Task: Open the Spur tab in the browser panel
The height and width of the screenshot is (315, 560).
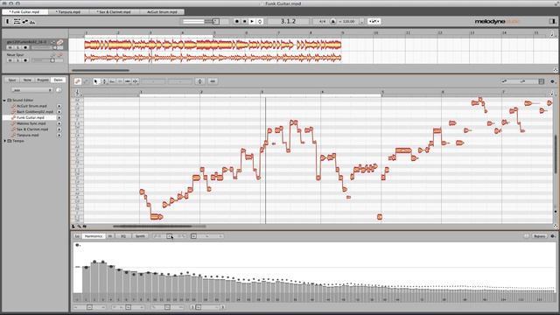Action: tap(12, 80)
